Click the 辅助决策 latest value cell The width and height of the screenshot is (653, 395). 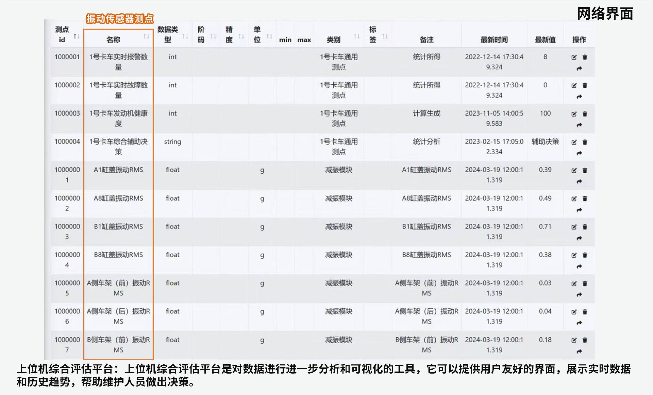[x=545, y=141]
